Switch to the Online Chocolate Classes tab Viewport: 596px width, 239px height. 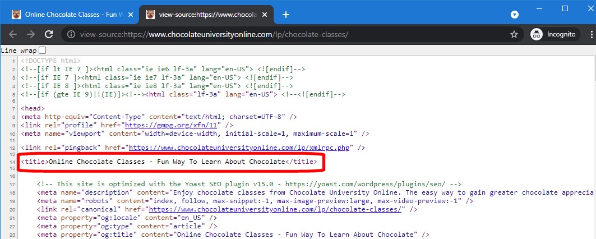click(x=72, y=15)
